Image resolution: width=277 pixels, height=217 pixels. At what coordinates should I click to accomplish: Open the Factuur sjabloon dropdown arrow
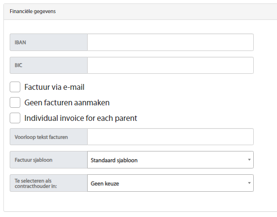click(249, 160)
